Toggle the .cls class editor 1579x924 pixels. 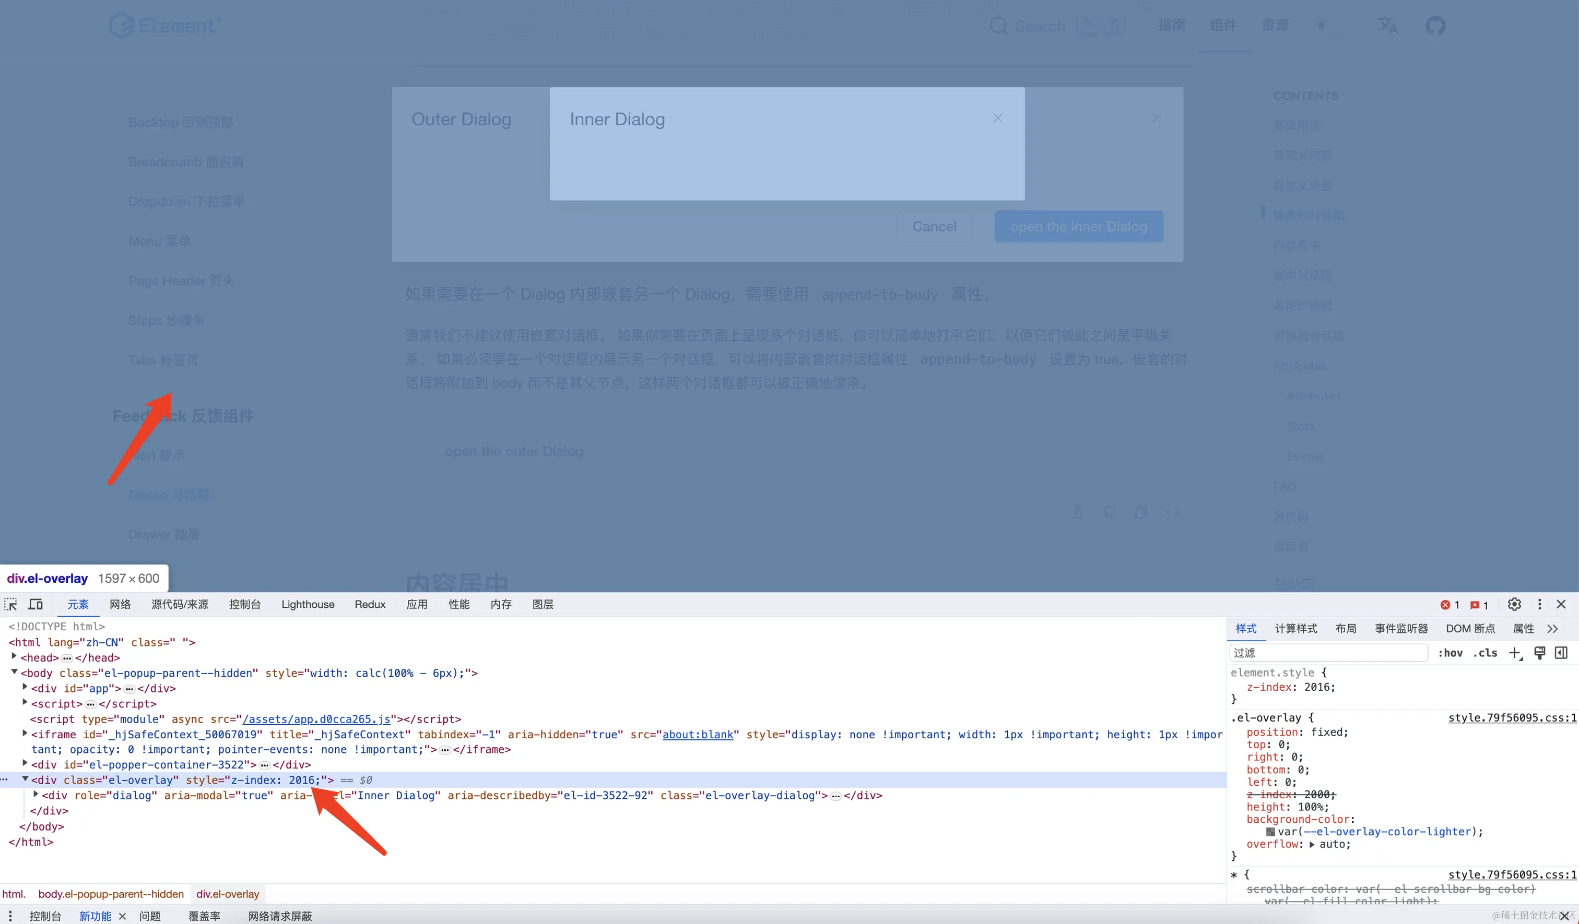(1484, 653)
